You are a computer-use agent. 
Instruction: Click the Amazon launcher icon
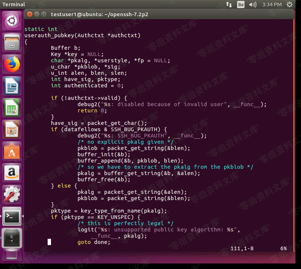point(12,173)
